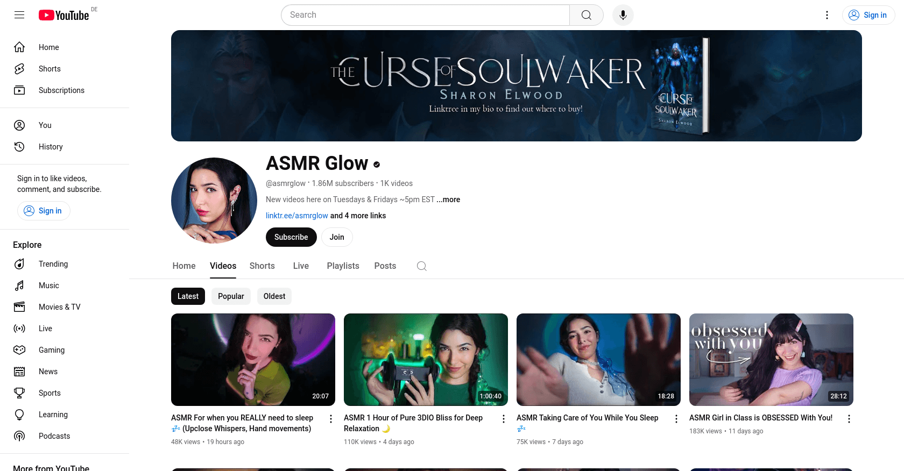Click the search magnifier button
This screenshot has width=904, height=471.
point(587,15)
